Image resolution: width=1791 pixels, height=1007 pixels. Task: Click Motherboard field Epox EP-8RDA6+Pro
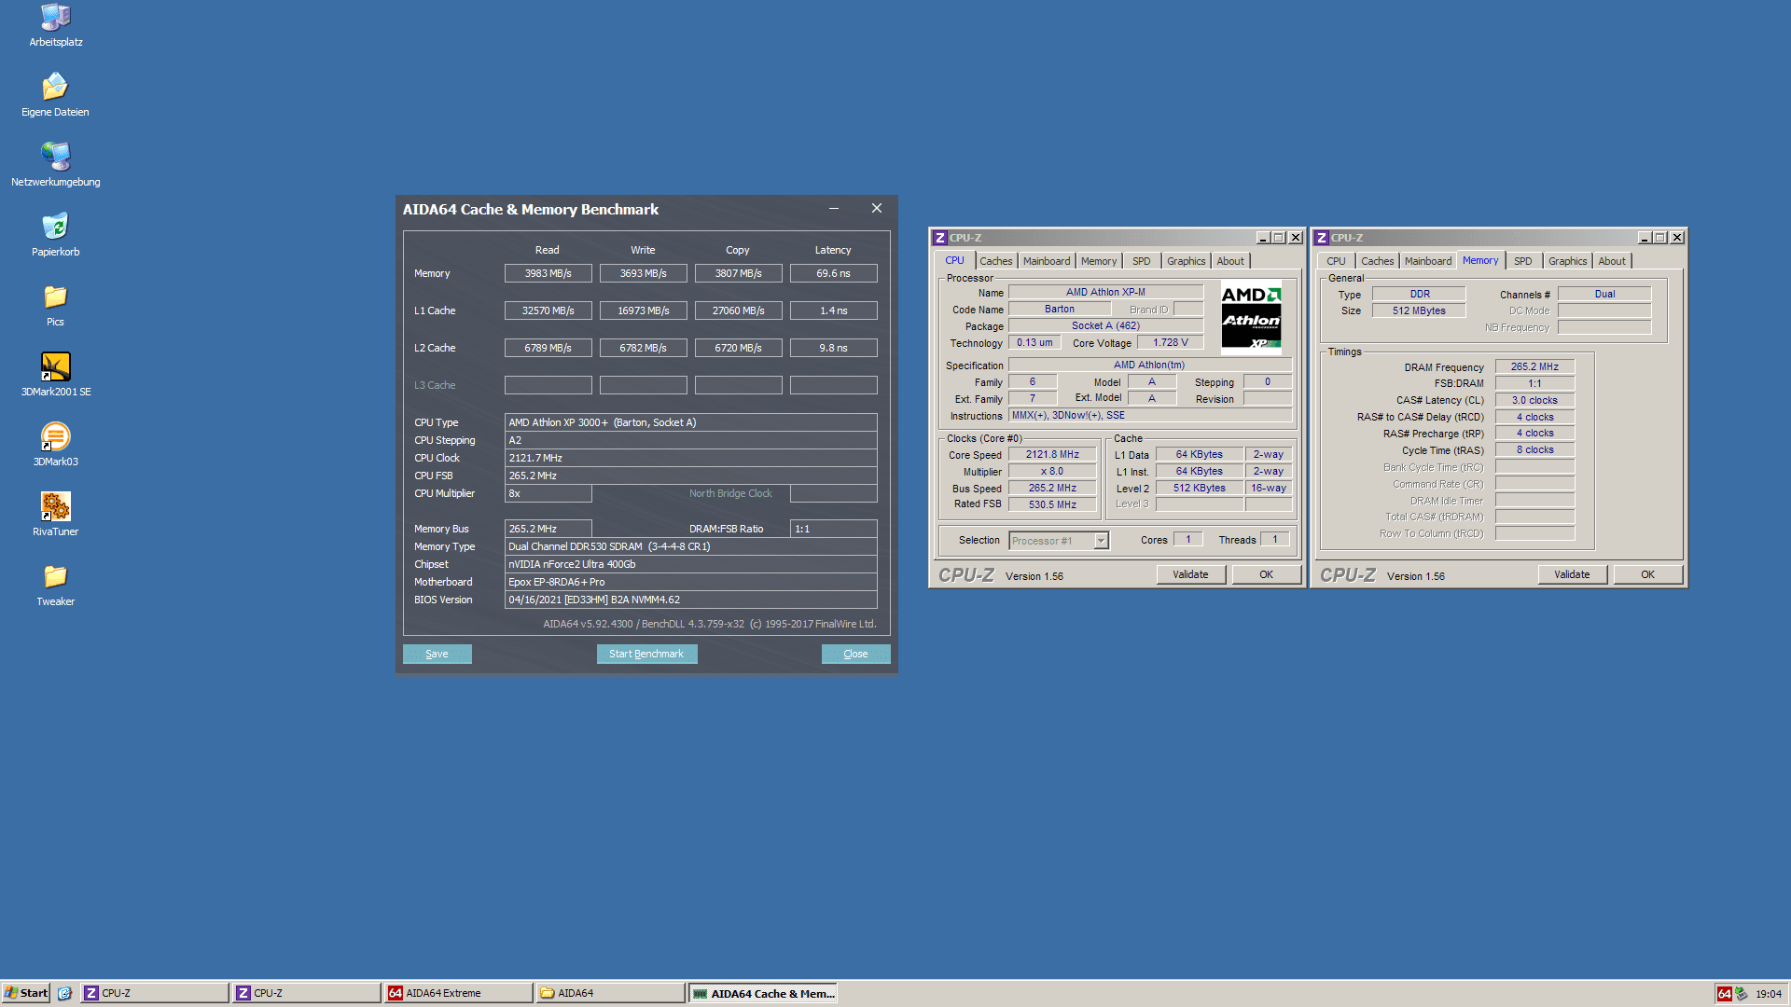point(690,582)
